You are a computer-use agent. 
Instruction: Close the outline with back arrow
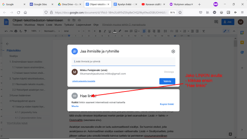pyautogui.click(x=7, y=44)
